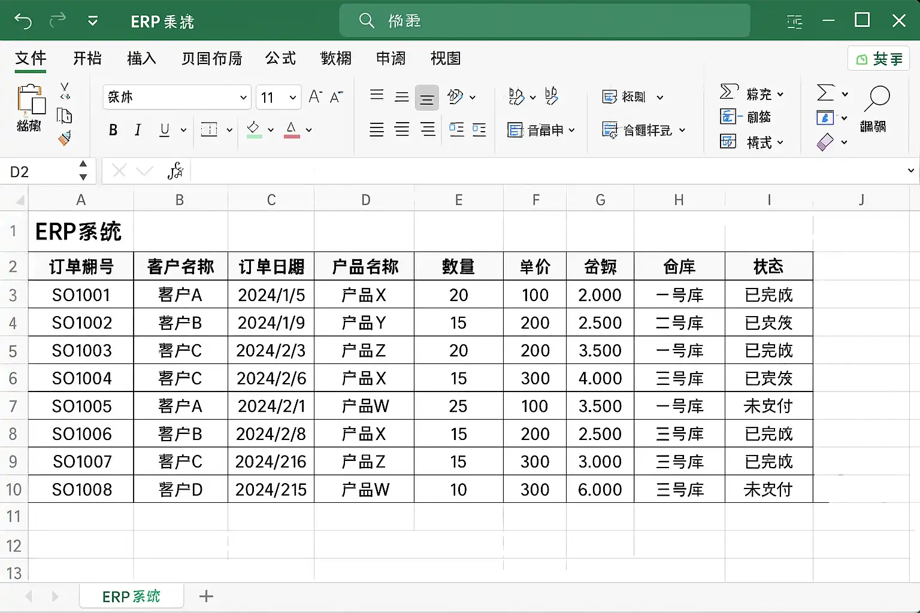
Task: Select the ERP sheet tab at bottom
Action: [131, 596]
